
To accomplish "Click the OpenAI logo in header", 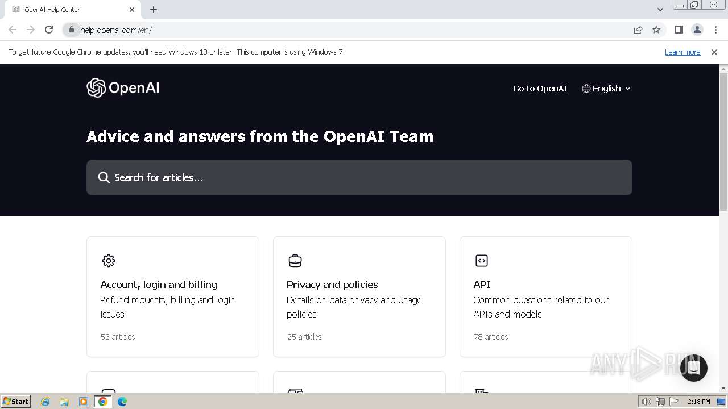I will click(x=123, y=88).
